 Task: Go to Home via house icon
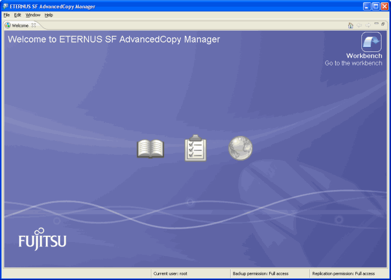[351, 25]
